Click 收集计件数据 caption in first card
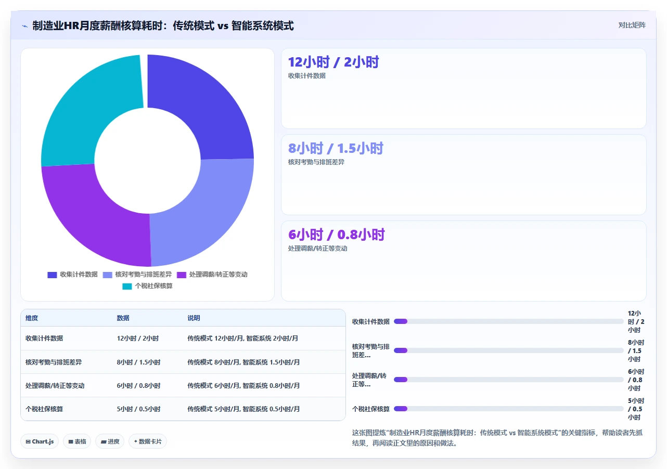This screenshot has width=667, height=469. (x=307, y=76)
